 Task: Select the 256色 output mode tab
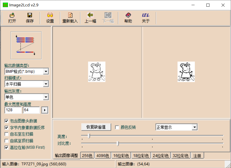click(x=87, y=155)
